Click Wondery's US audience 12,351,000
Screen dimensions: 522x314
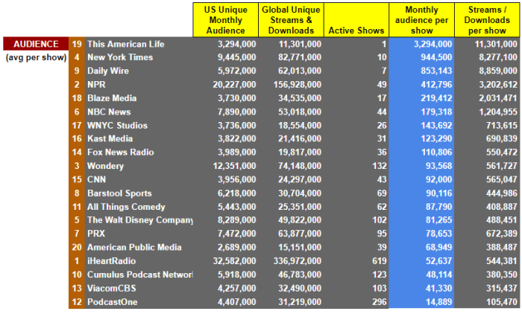click(x=234, y=166)
